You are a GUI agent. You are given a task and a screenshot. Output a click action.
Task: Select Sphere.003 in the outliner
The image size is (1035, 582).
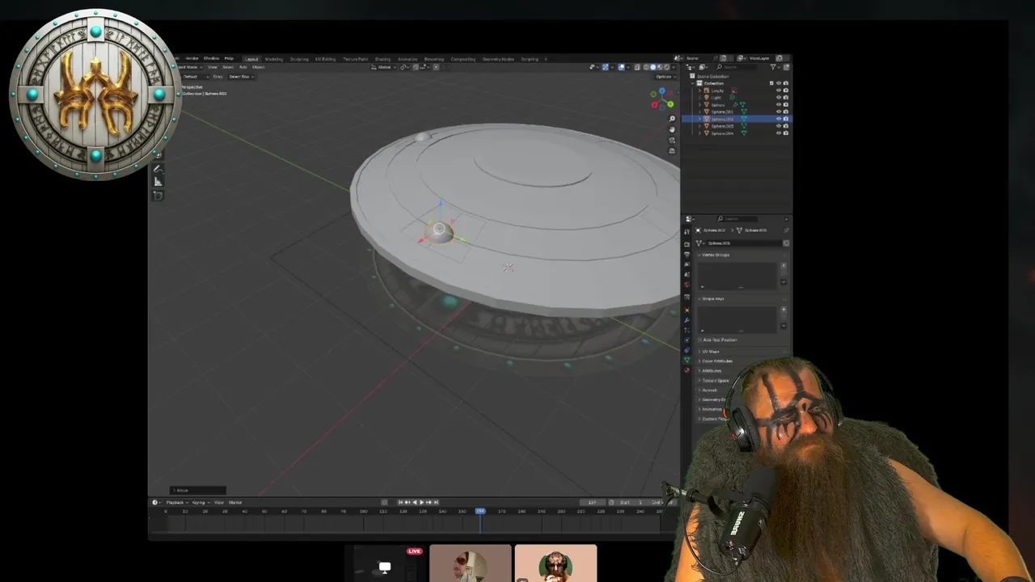(x=722, y=126)
